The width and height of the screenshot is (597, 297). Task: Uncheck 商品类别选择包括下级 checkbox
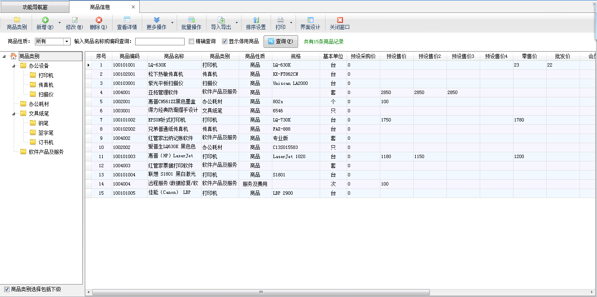pos(7,289)
